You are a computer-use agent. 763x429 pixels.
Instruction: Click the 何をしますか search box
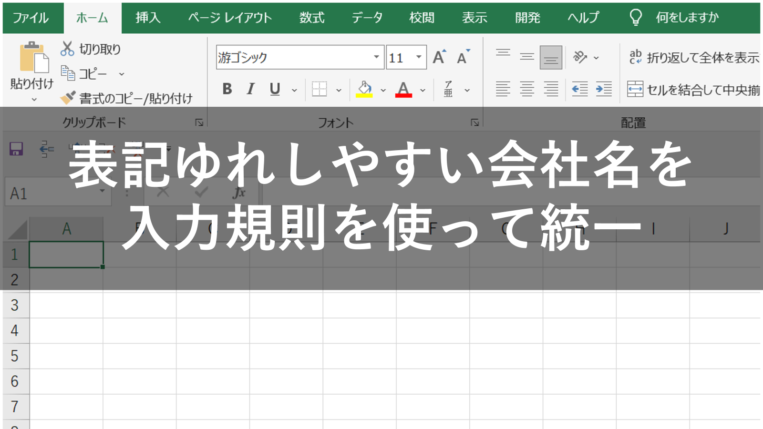[687, 18]
